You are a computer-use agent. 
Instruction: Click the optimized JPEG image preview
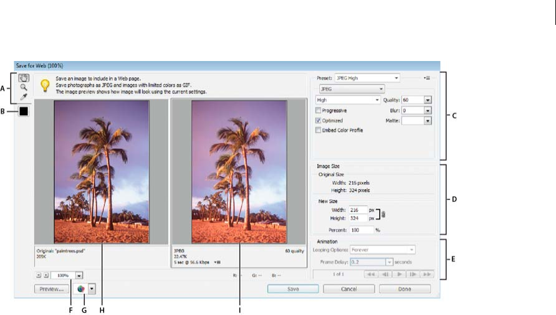point(239,172)
